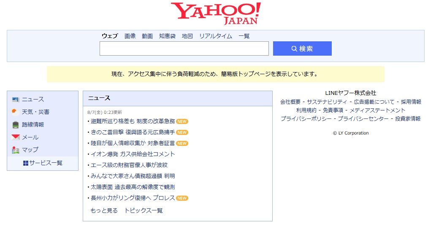Click トピックス一覧 link
The image size is (436, 226).
144,210
